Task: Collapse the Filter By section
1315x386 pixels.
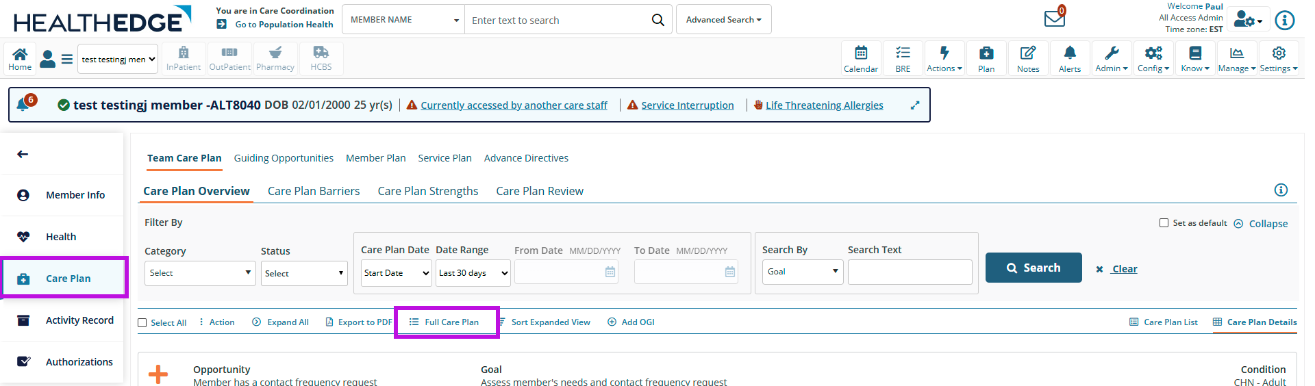Action: point(1261,224)
